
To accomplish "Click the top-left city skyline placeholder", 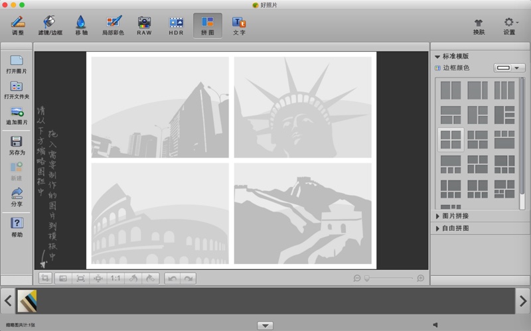I will click(160, 107).
